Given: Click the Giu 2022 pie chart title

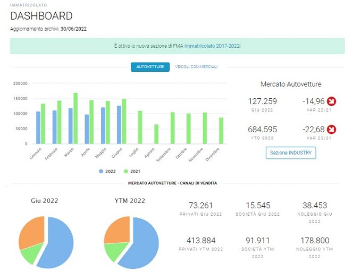Looking at the screenshot, I should (45, 201).
